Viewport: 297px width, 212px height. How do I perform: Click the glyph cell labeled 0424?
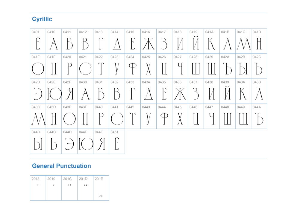click(x=133, y=66)
